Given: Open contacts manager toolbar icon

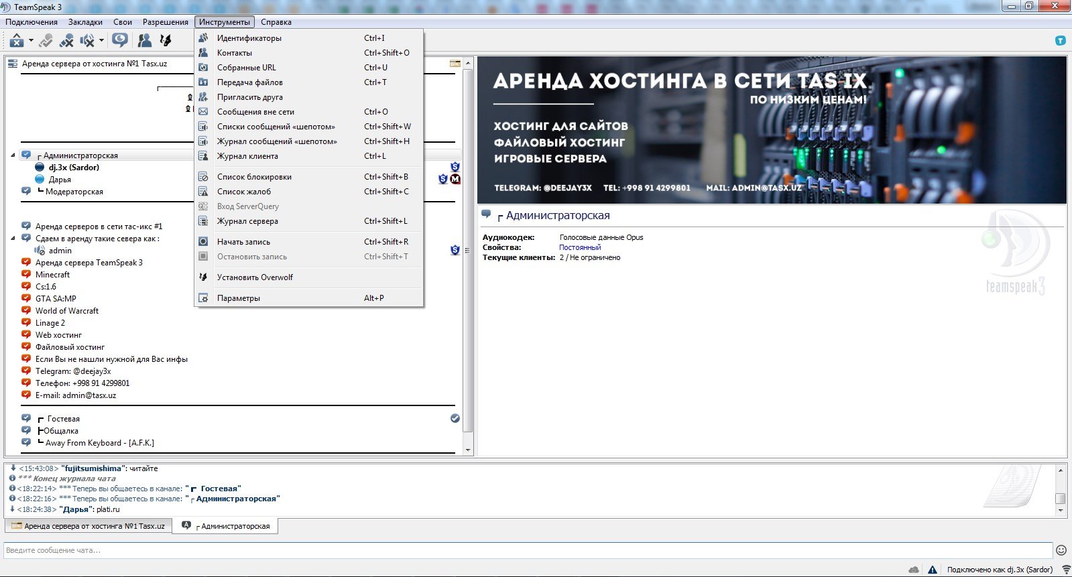Looking at the screenshot, I should click(144, 41).
